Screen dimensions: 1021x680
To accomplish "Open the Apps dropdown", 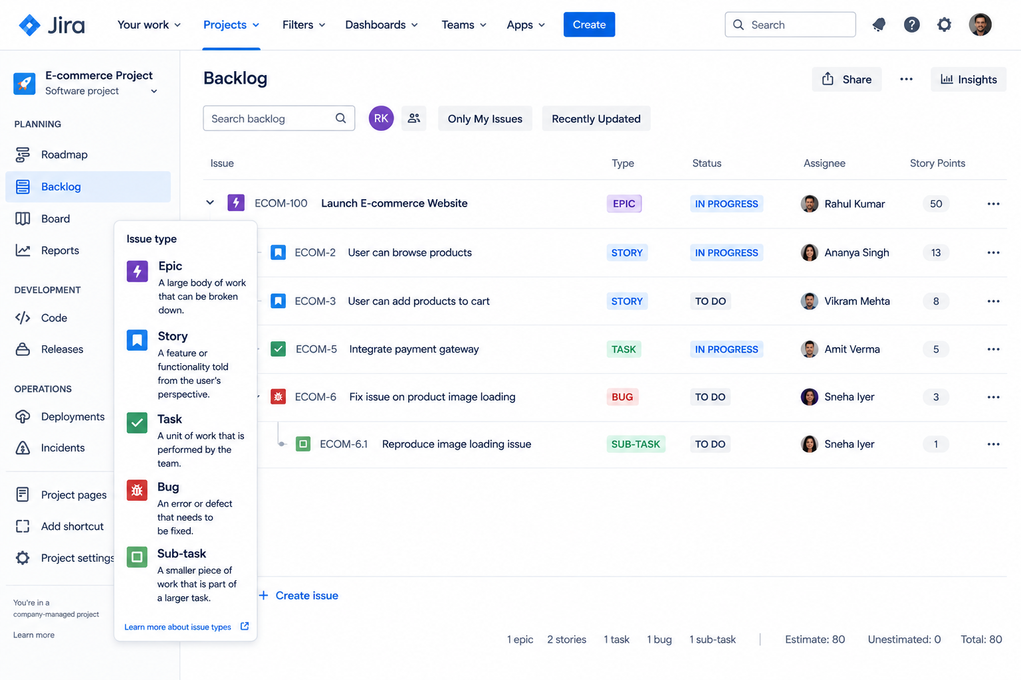I will (526, 25).
